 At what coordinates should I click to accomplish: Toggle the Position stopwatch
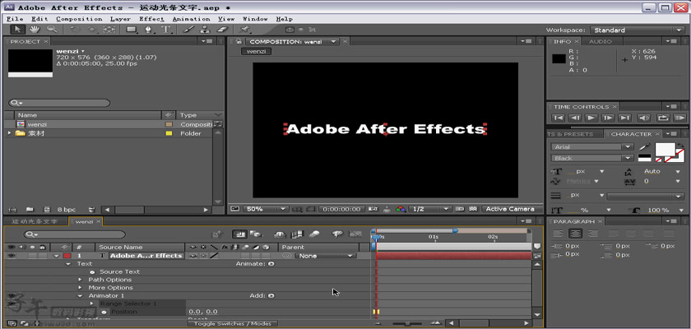point(104,312)
